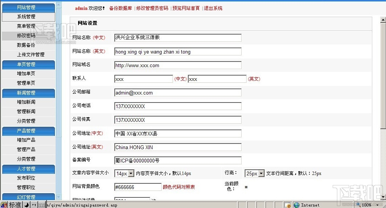
Task: Click the 备份数据库 link
Action: tap(121, 8)
